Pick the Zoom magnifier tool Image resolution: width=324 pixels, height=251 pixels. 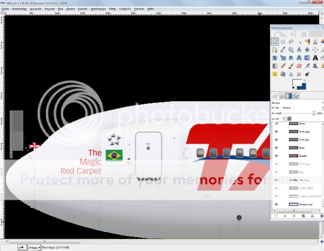pyautogui.click(x=291, y=50)
